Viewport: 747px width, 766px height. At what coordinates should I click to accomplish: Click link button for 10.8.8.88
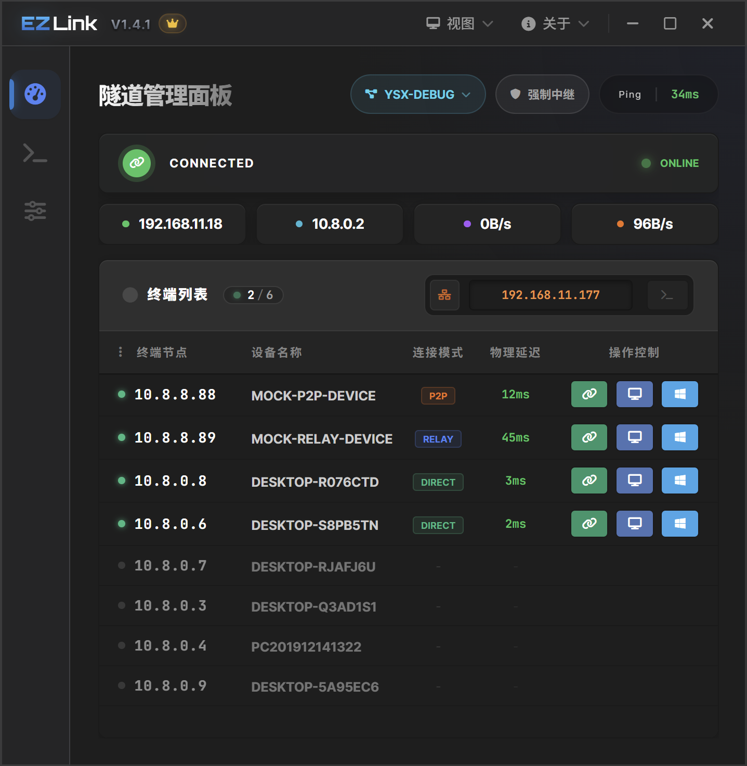click(589, 394)
